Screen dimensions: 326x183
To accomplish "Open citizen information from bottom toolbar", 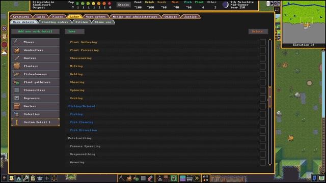I will point(4,178).
